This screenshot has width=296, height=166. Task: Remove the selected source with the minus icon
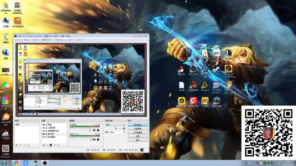pos(47,145)
